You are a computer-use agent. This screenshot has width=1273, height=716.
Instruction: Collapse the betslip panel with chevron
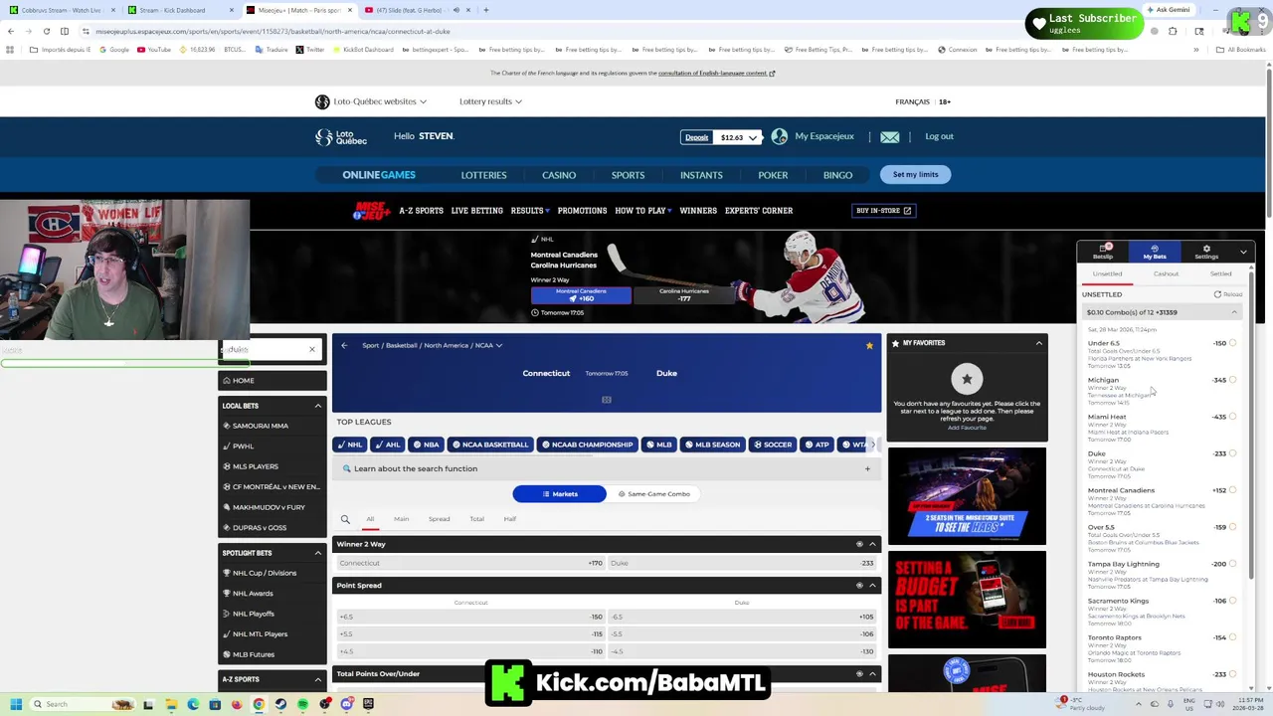pos(1243,253)
